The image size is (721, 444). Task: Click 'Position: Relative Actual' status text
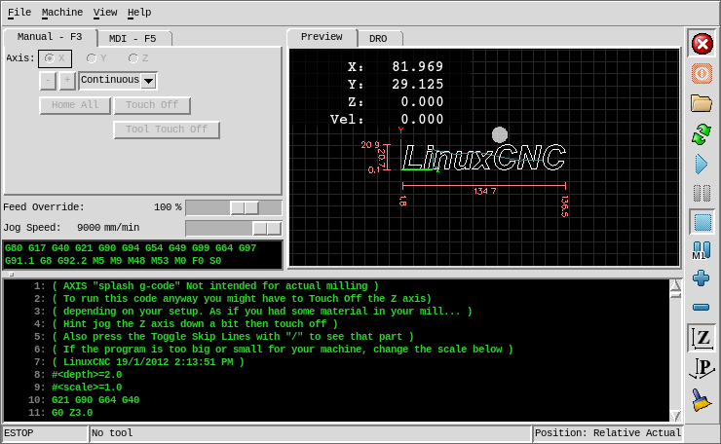[608, 433]
